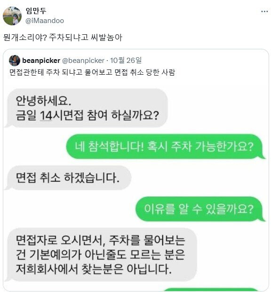The image size is (271, 292).
Task: Open the @iMaandoo handle link
Action: pyautogui.click(x=45, y=21)
